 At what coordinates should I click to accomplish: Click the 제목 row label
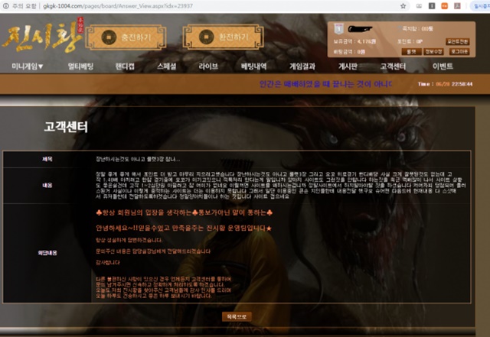(x=47, y=159)
